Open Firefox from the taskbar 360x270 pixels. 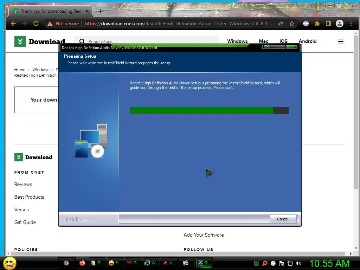point(82,263)
